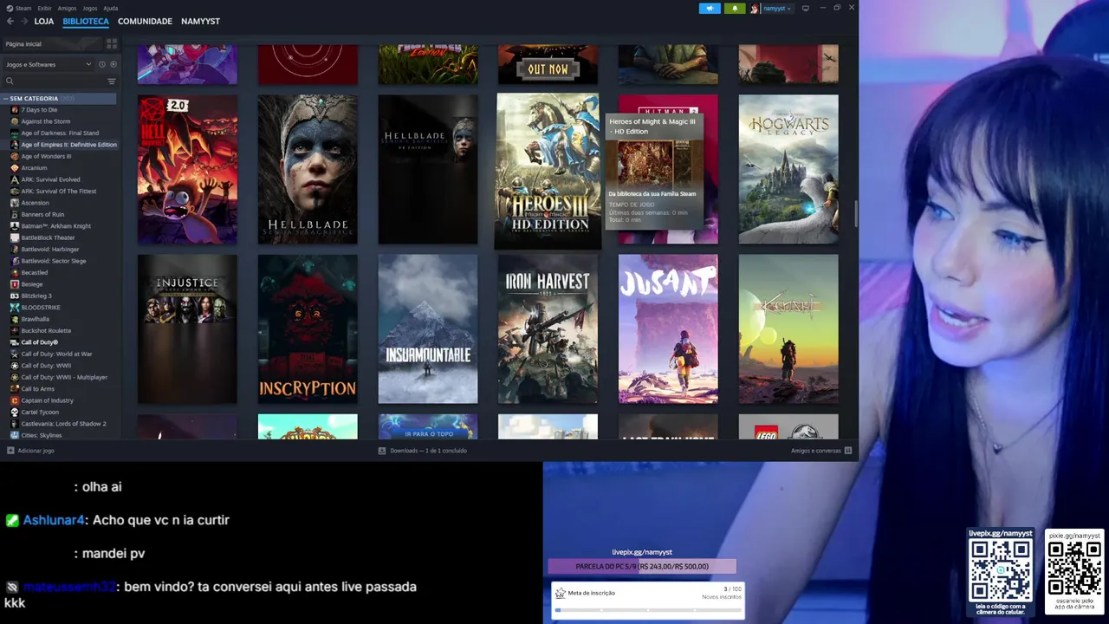Select Against the Storm in list

[x=45, y=121]
